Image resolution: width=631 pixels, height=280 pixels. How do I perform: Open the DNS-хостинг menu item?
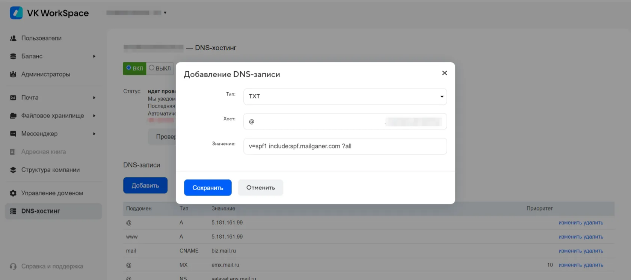[x=53, y=211]
